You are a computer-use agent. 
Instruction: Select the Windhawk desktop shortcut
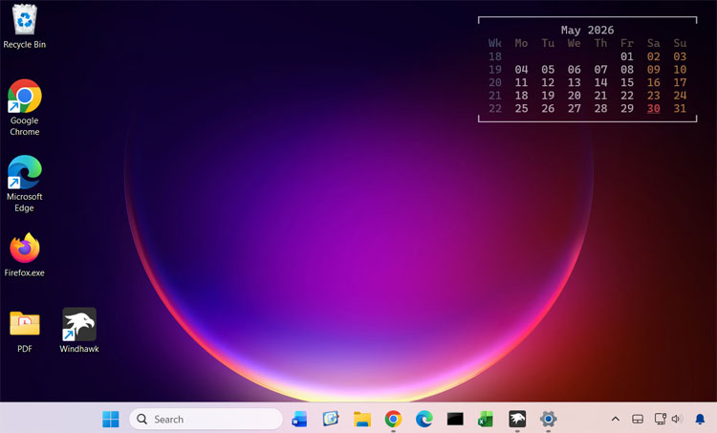(79, 330)
